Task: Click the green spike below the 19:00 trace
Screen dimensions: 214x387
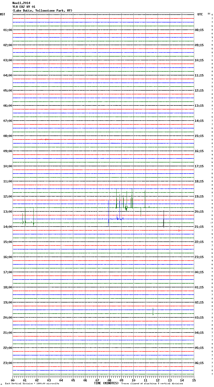Action: [153, 312]
